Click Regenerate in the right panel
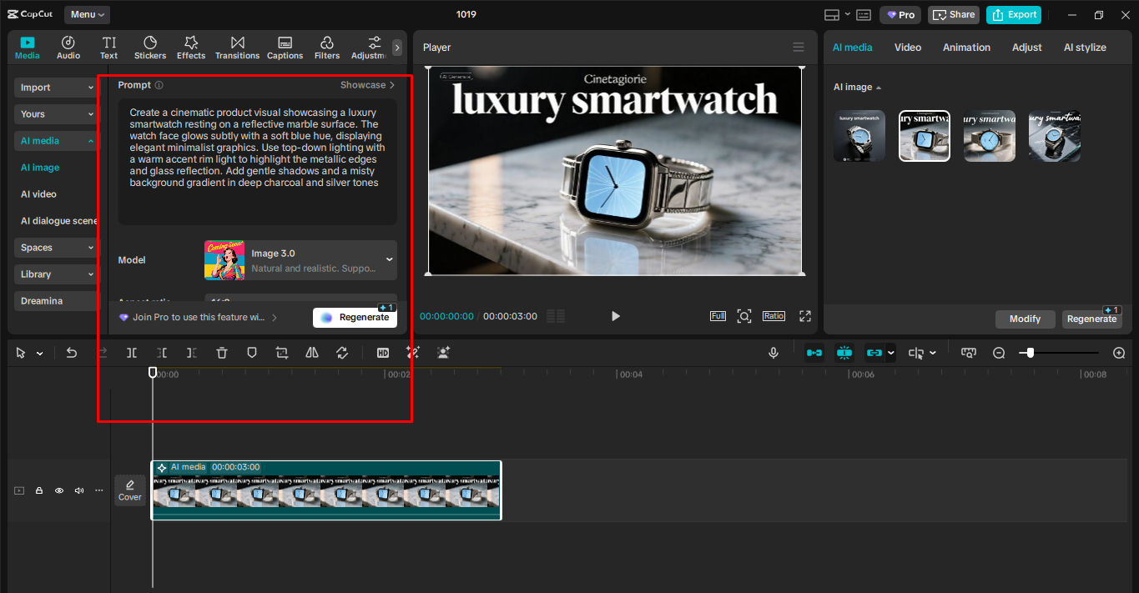The image size is (1139, 593). (x=1091, y=319)
